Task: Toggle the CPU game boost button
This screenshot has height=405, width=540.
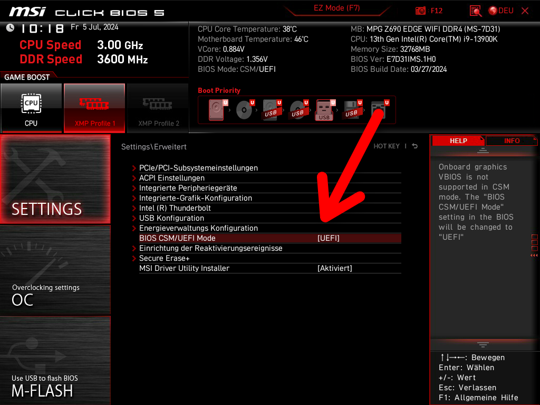Action: tap(31, 108)
